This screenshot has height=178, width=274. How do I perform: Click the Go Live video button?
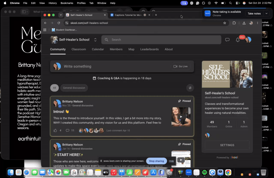coord(180,67)
